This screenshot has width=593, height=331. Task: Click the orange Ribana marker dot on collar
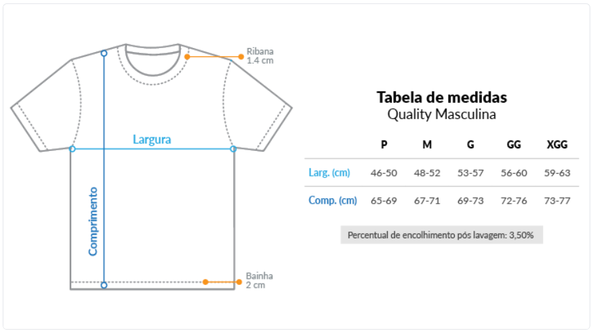pyautogui.click(x=187, y=57)
